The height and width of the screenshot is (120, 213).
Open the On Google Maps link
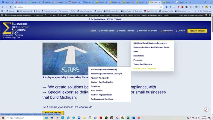(97, 19)
